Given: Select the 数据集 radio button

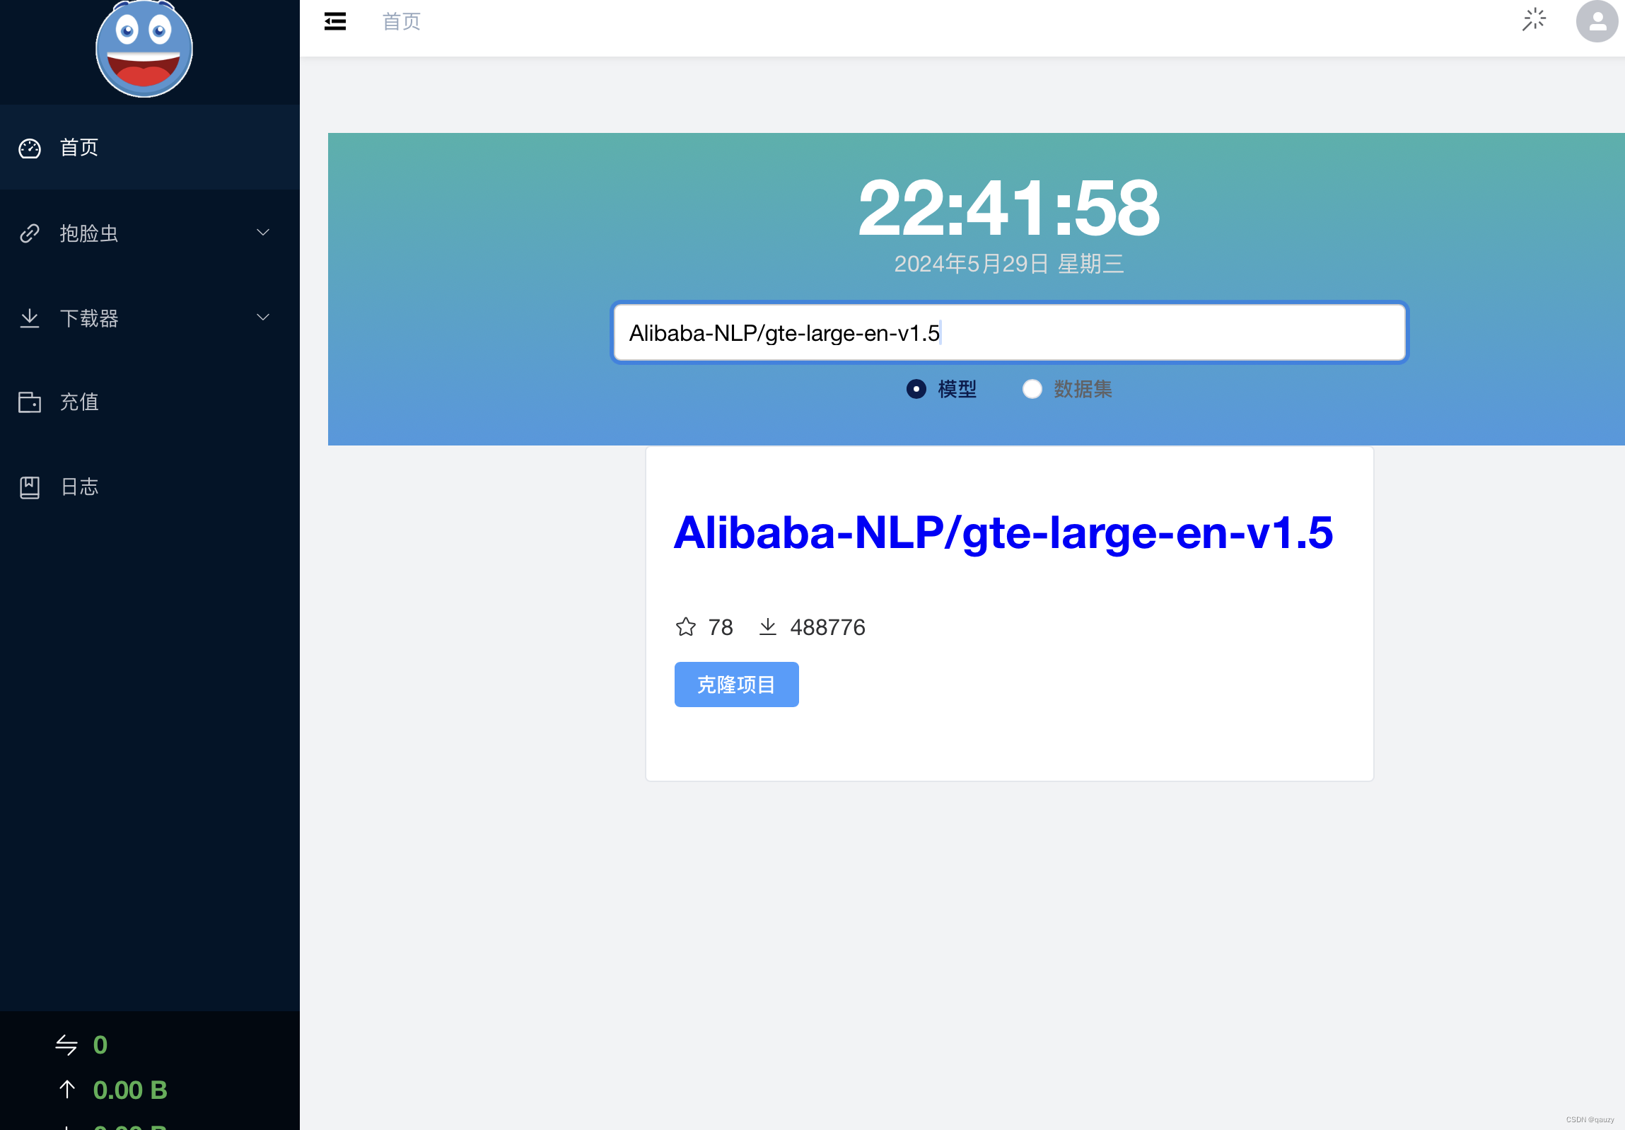Looking at the screenshot, I should tap(1032, 389).
